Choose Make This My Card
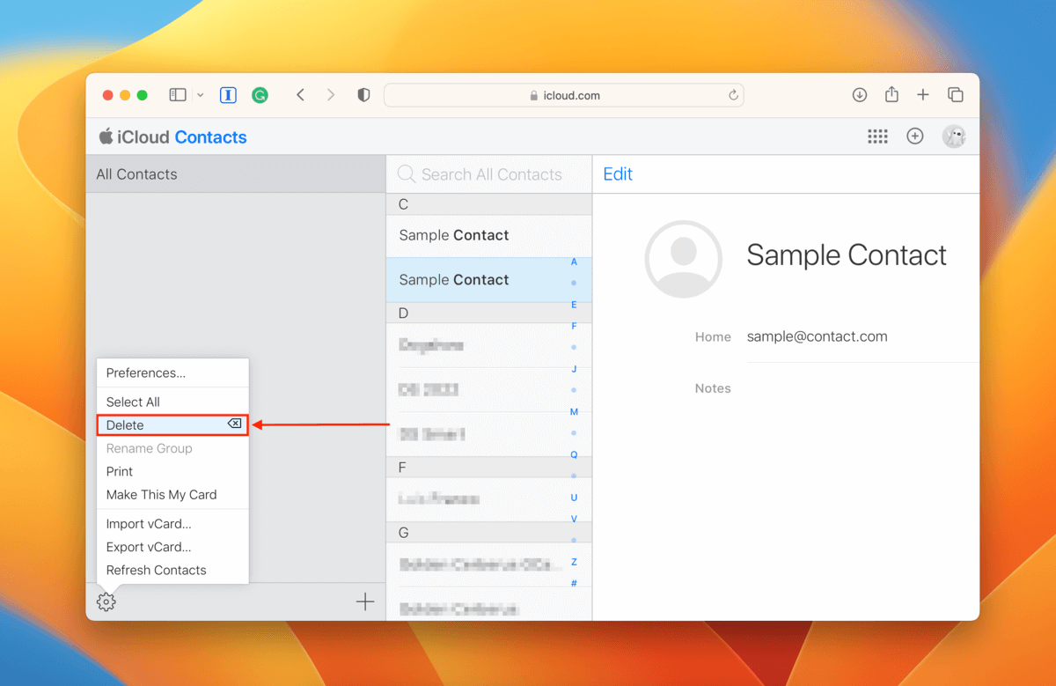This screenshot has width=1056, height=686. (172, 494)
